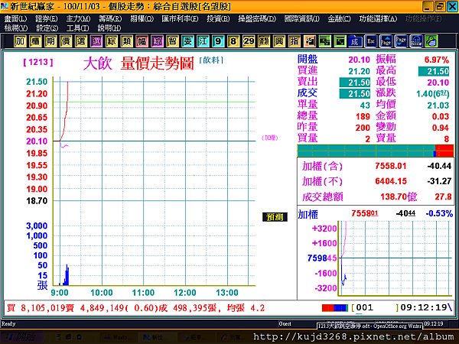Click the Page Up toolbar button
The image size is (459, 344).
[x=386, y=41]
